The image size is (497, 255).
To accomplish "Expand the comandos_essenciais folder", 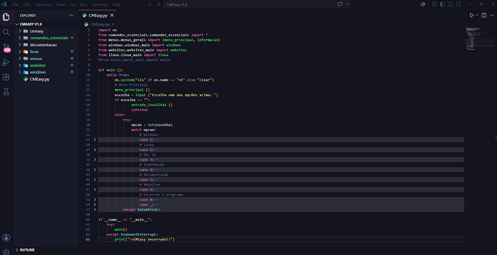I will [x=20, y=38].
